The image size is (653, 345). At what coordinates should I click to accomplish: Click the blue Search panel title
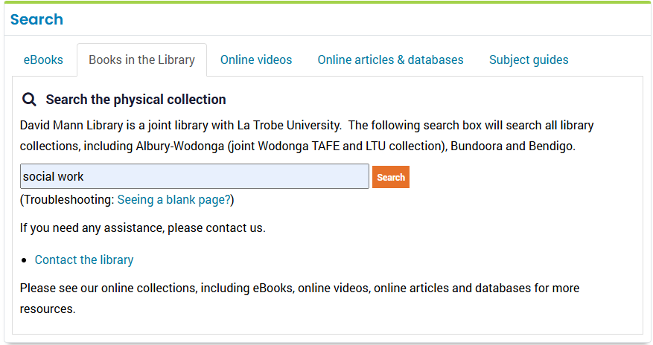point(36,19)
